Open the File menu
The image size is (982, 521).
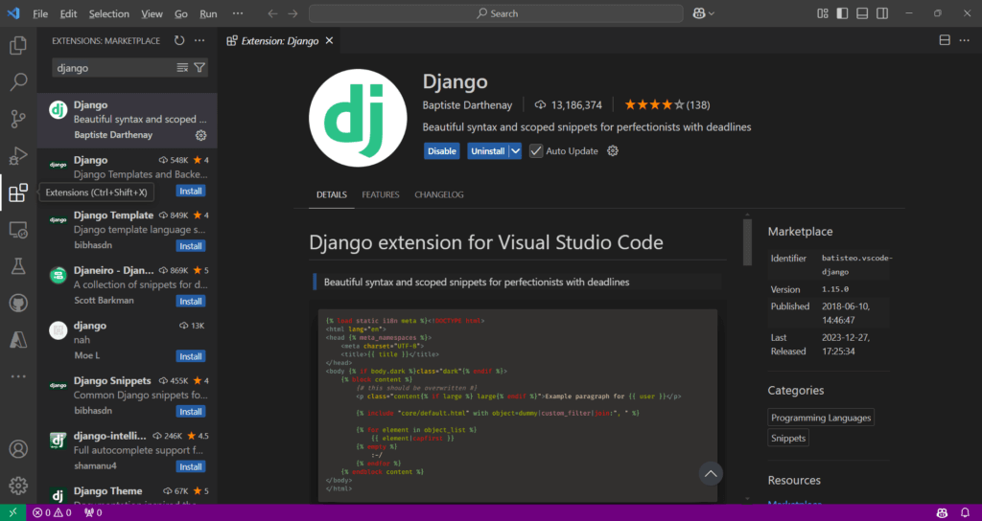tap(40, 13)
